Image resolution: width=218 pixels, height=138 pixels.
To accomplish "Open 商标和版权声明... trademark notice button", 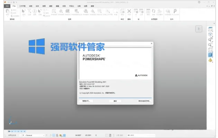I will (x=144, y=101).
